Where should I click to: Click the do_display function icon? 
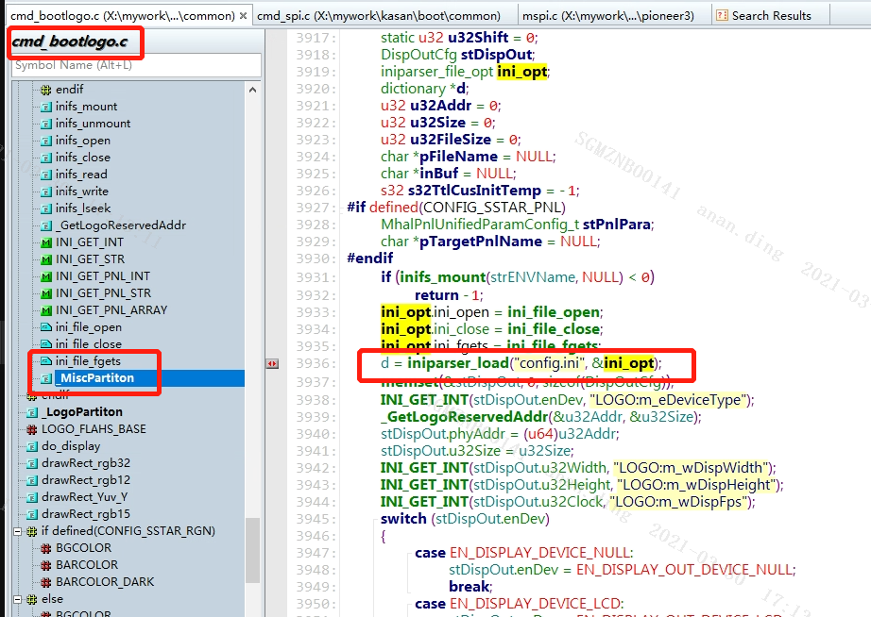click(32, 446)
